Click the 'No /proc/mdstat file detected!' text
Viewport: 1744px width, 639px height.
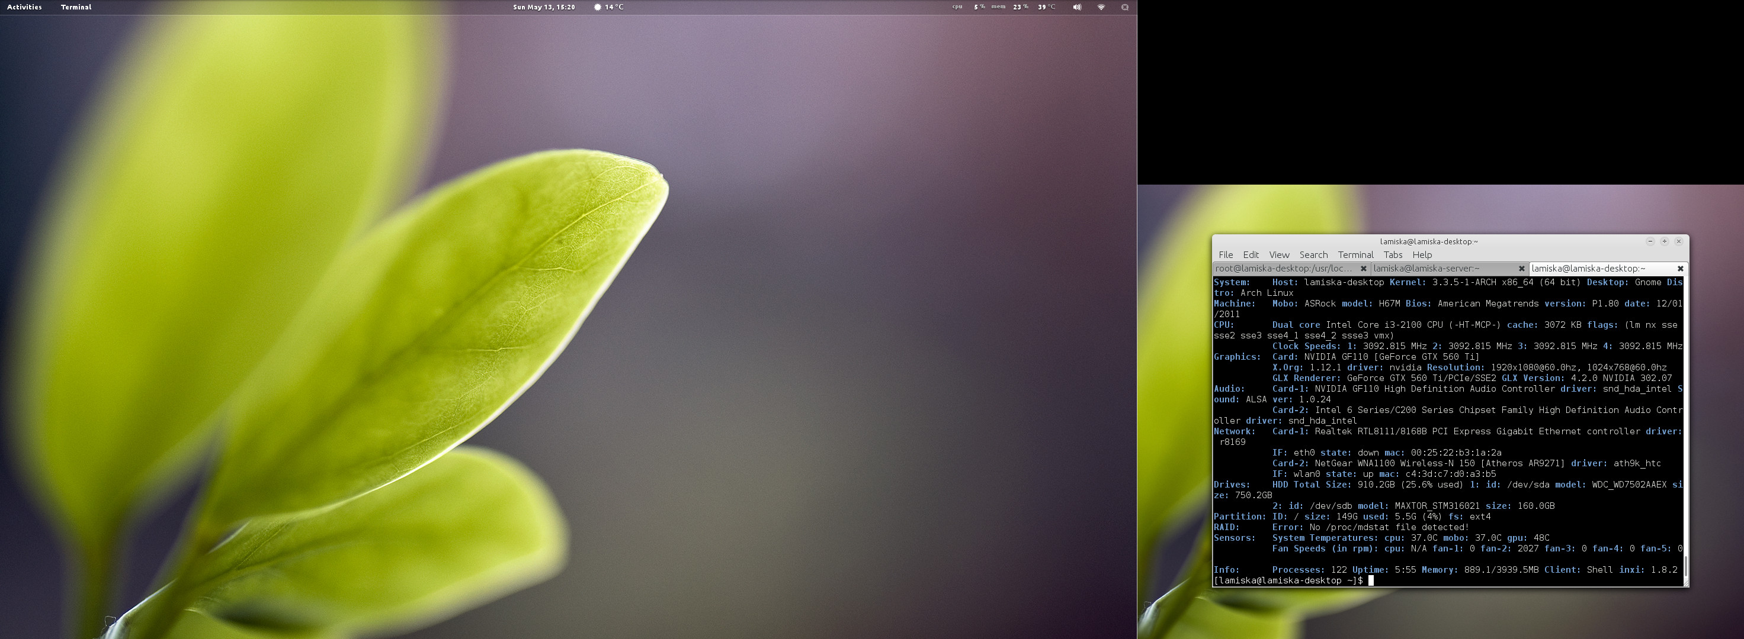(1389, 527)
